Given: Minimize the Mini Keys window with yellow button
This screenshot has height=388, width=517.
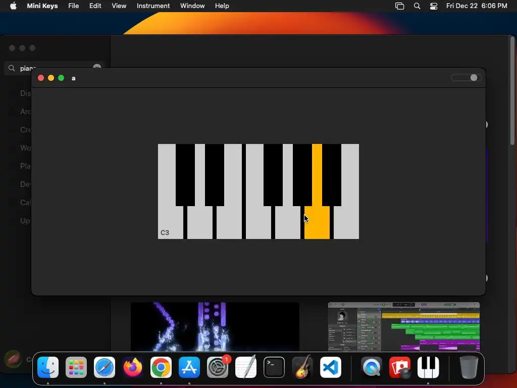Looking at the screenshot, I should click(51, 78).
